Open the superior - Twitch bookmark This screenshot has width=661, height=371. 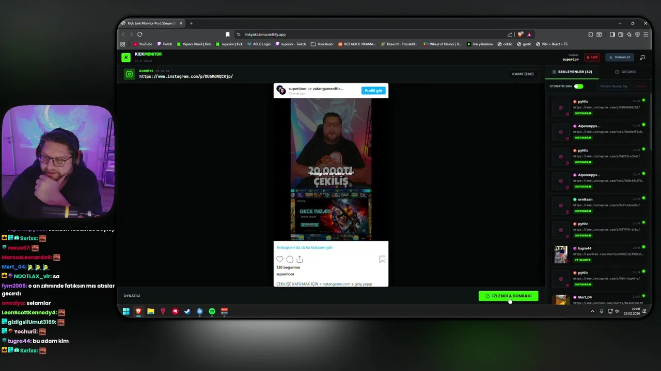tap(291, 44)
